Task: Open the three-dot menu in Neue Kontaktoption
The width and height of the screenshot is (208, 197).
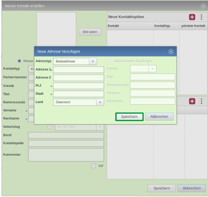Action: tap(201, 17)
